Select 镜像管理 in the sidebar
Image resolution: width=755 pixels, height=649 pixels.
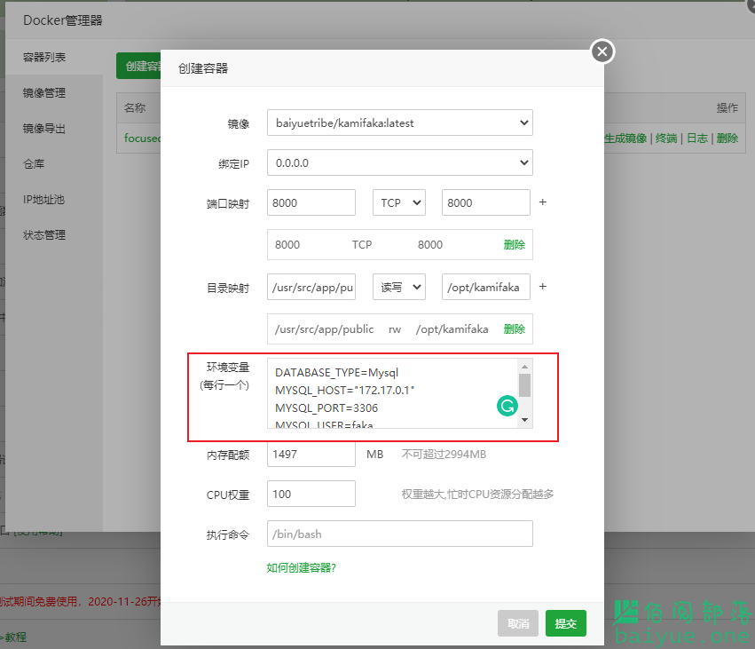click(x=44, y=93)
